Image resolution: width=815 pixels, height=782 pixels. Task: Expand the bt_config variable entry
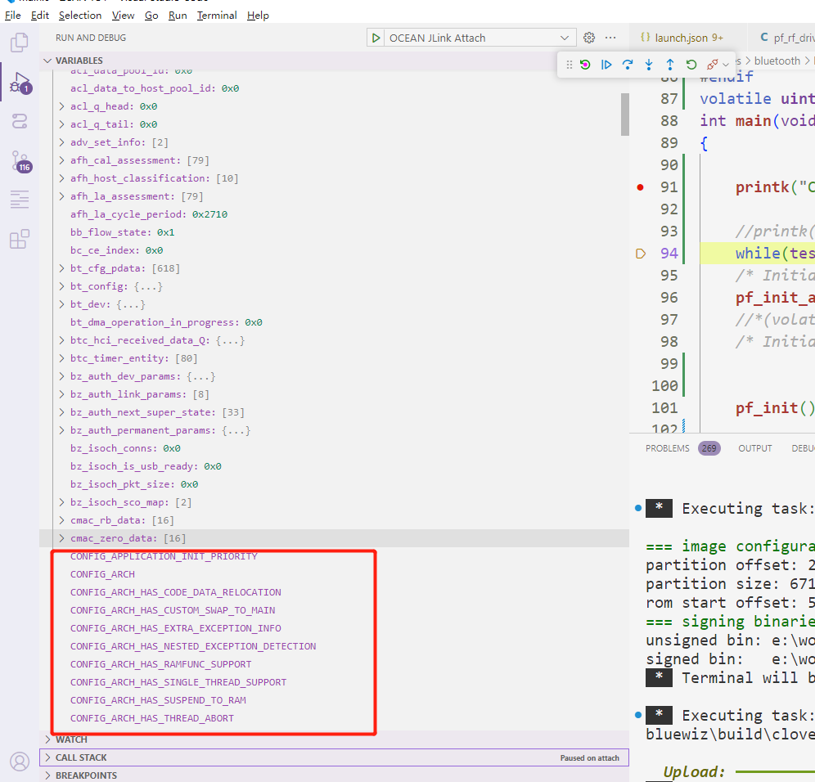pyautogui.click(x=61, y=285)
